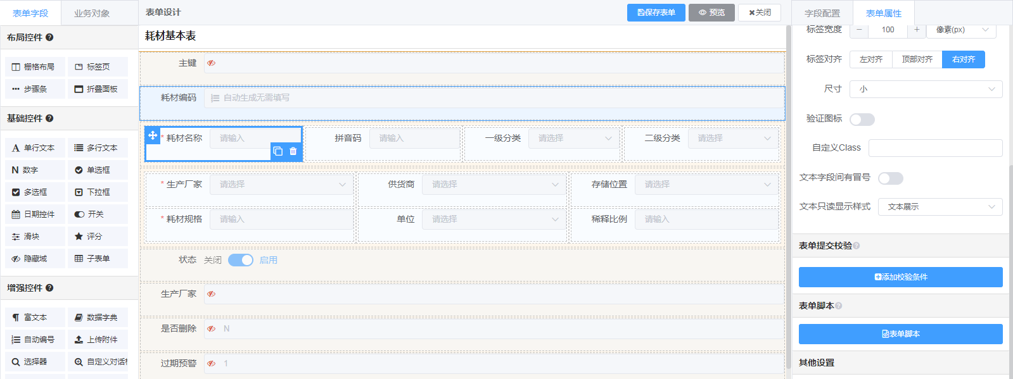Viewport: 1013px width, 379px height.
Task: Click the help icon beside 布局控件
Action: [49, 37]
